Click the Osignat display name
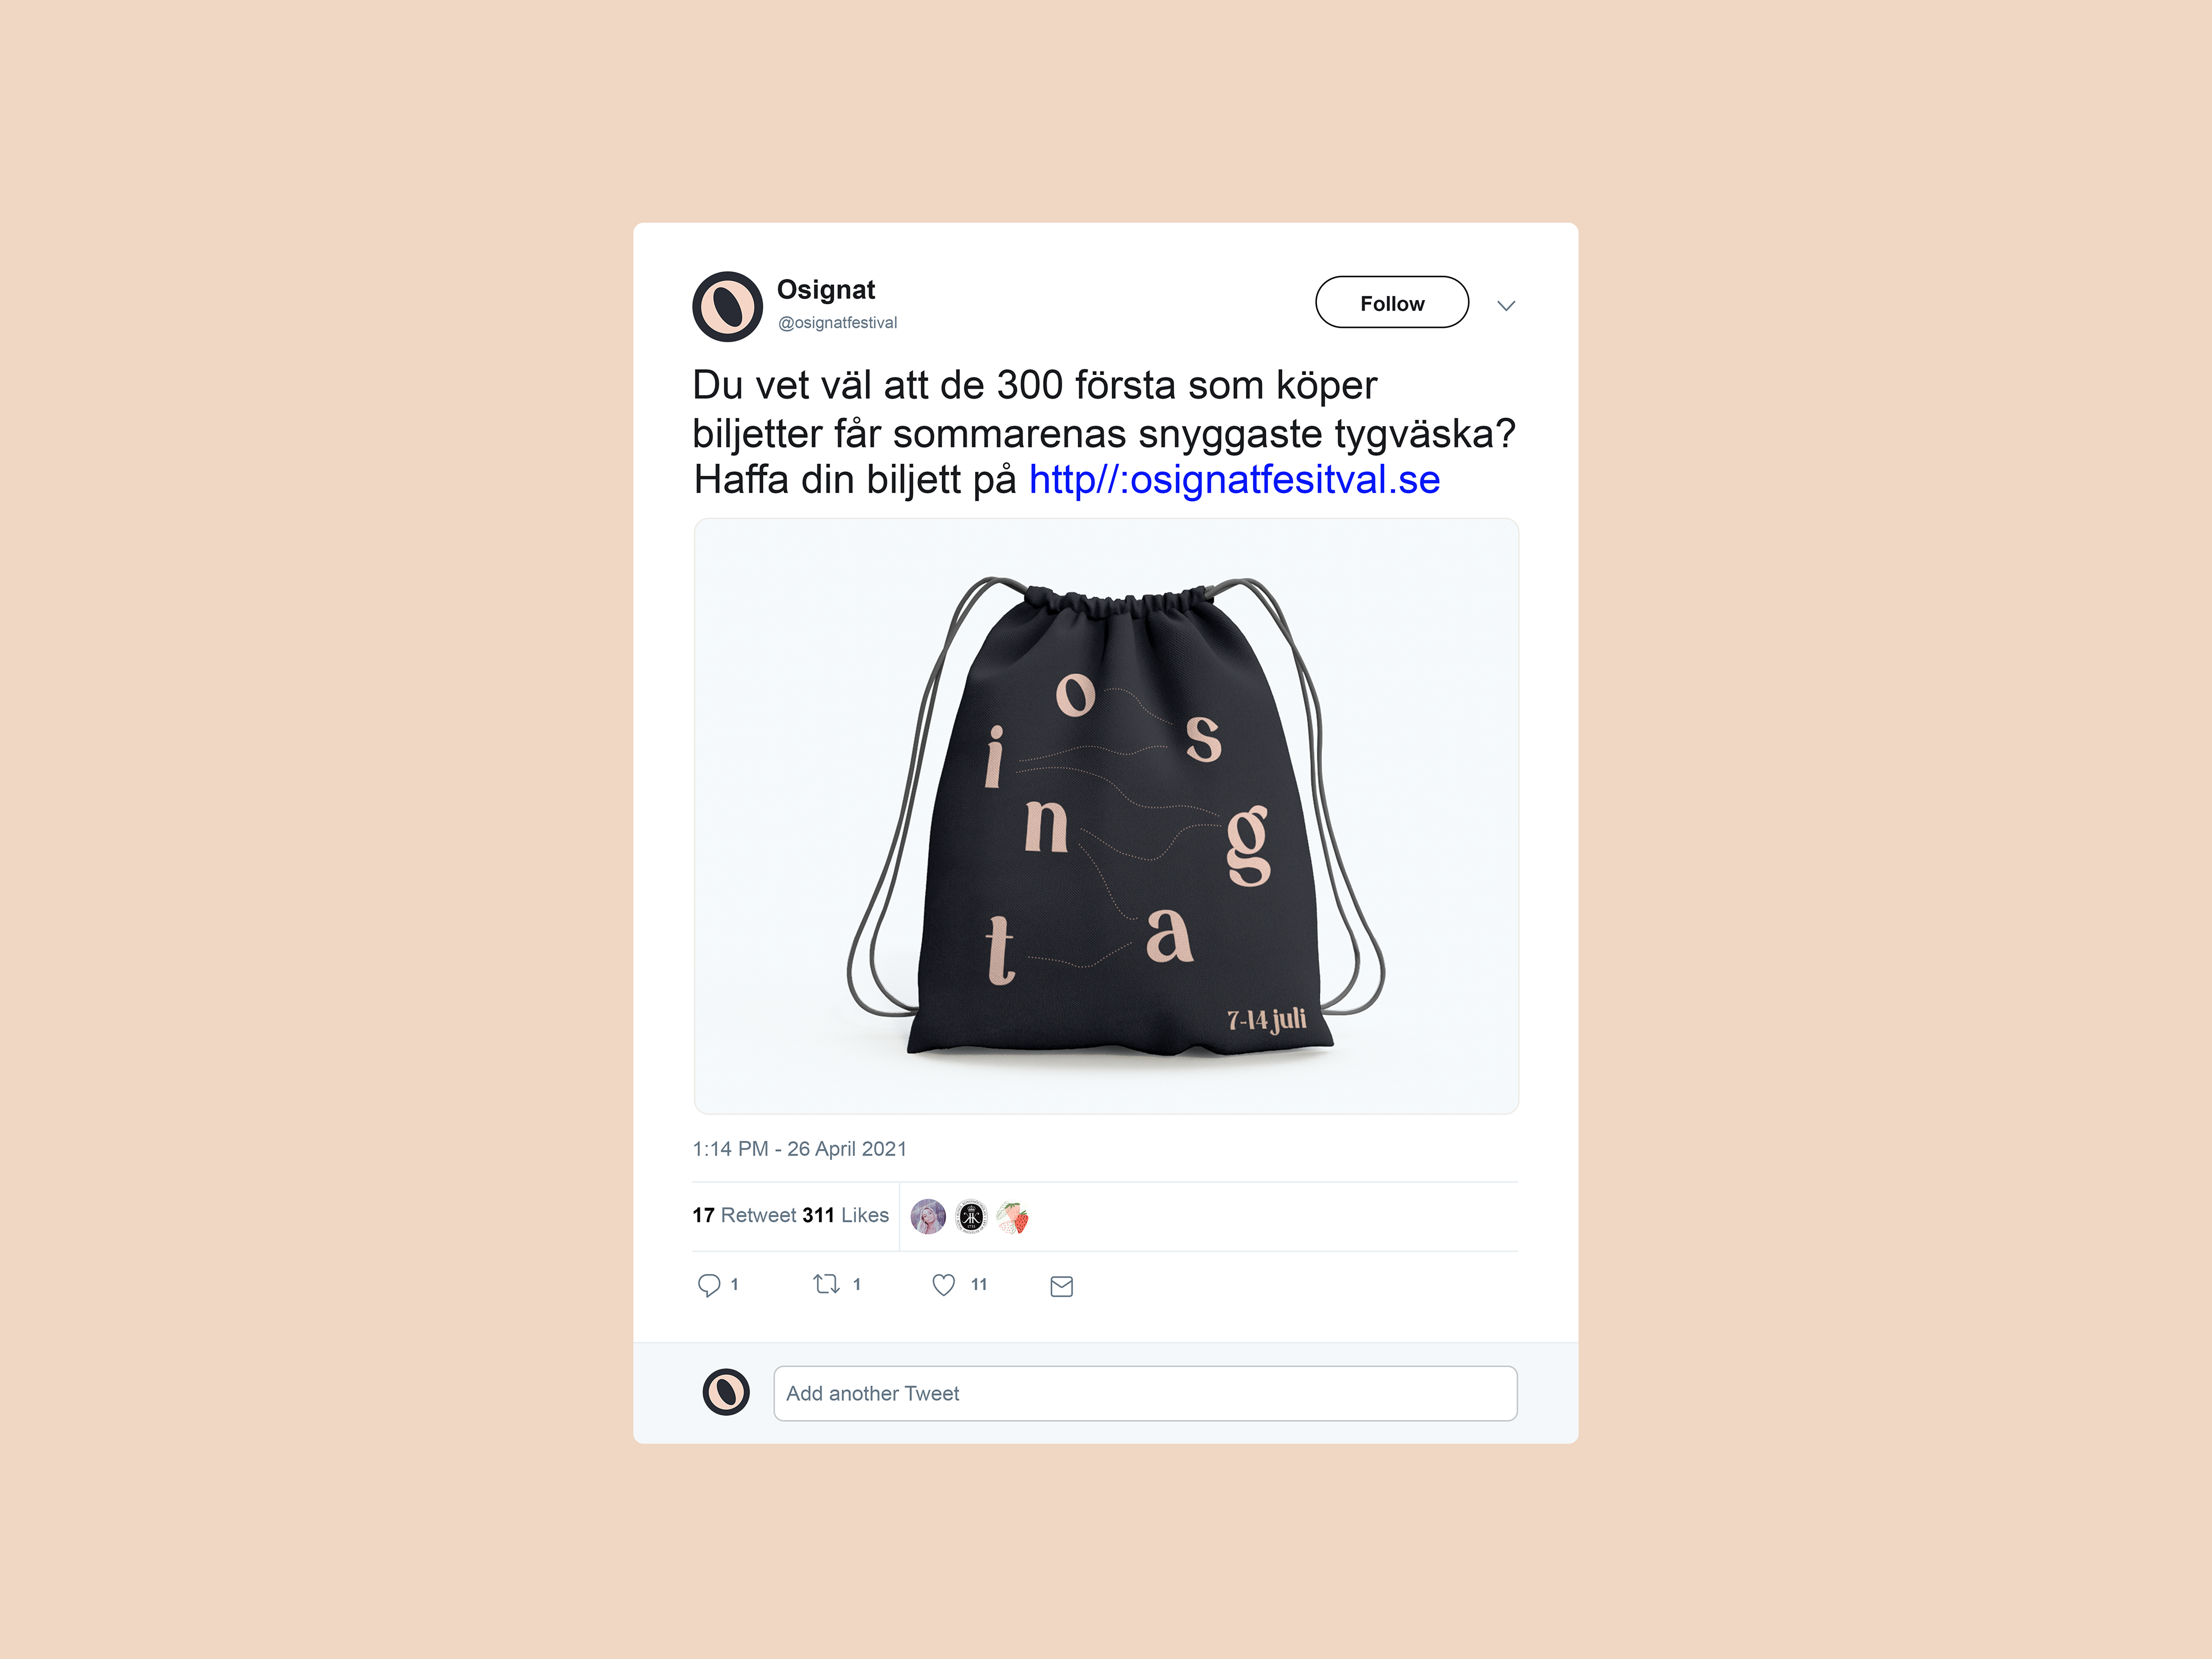Viewport: 2212px width, 1659px height. pos(826,290)
